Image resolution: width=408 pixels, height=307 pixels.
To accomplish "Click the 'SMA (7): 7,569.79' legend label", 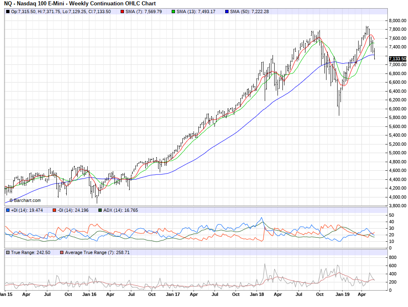I will [x=144, y=11].
